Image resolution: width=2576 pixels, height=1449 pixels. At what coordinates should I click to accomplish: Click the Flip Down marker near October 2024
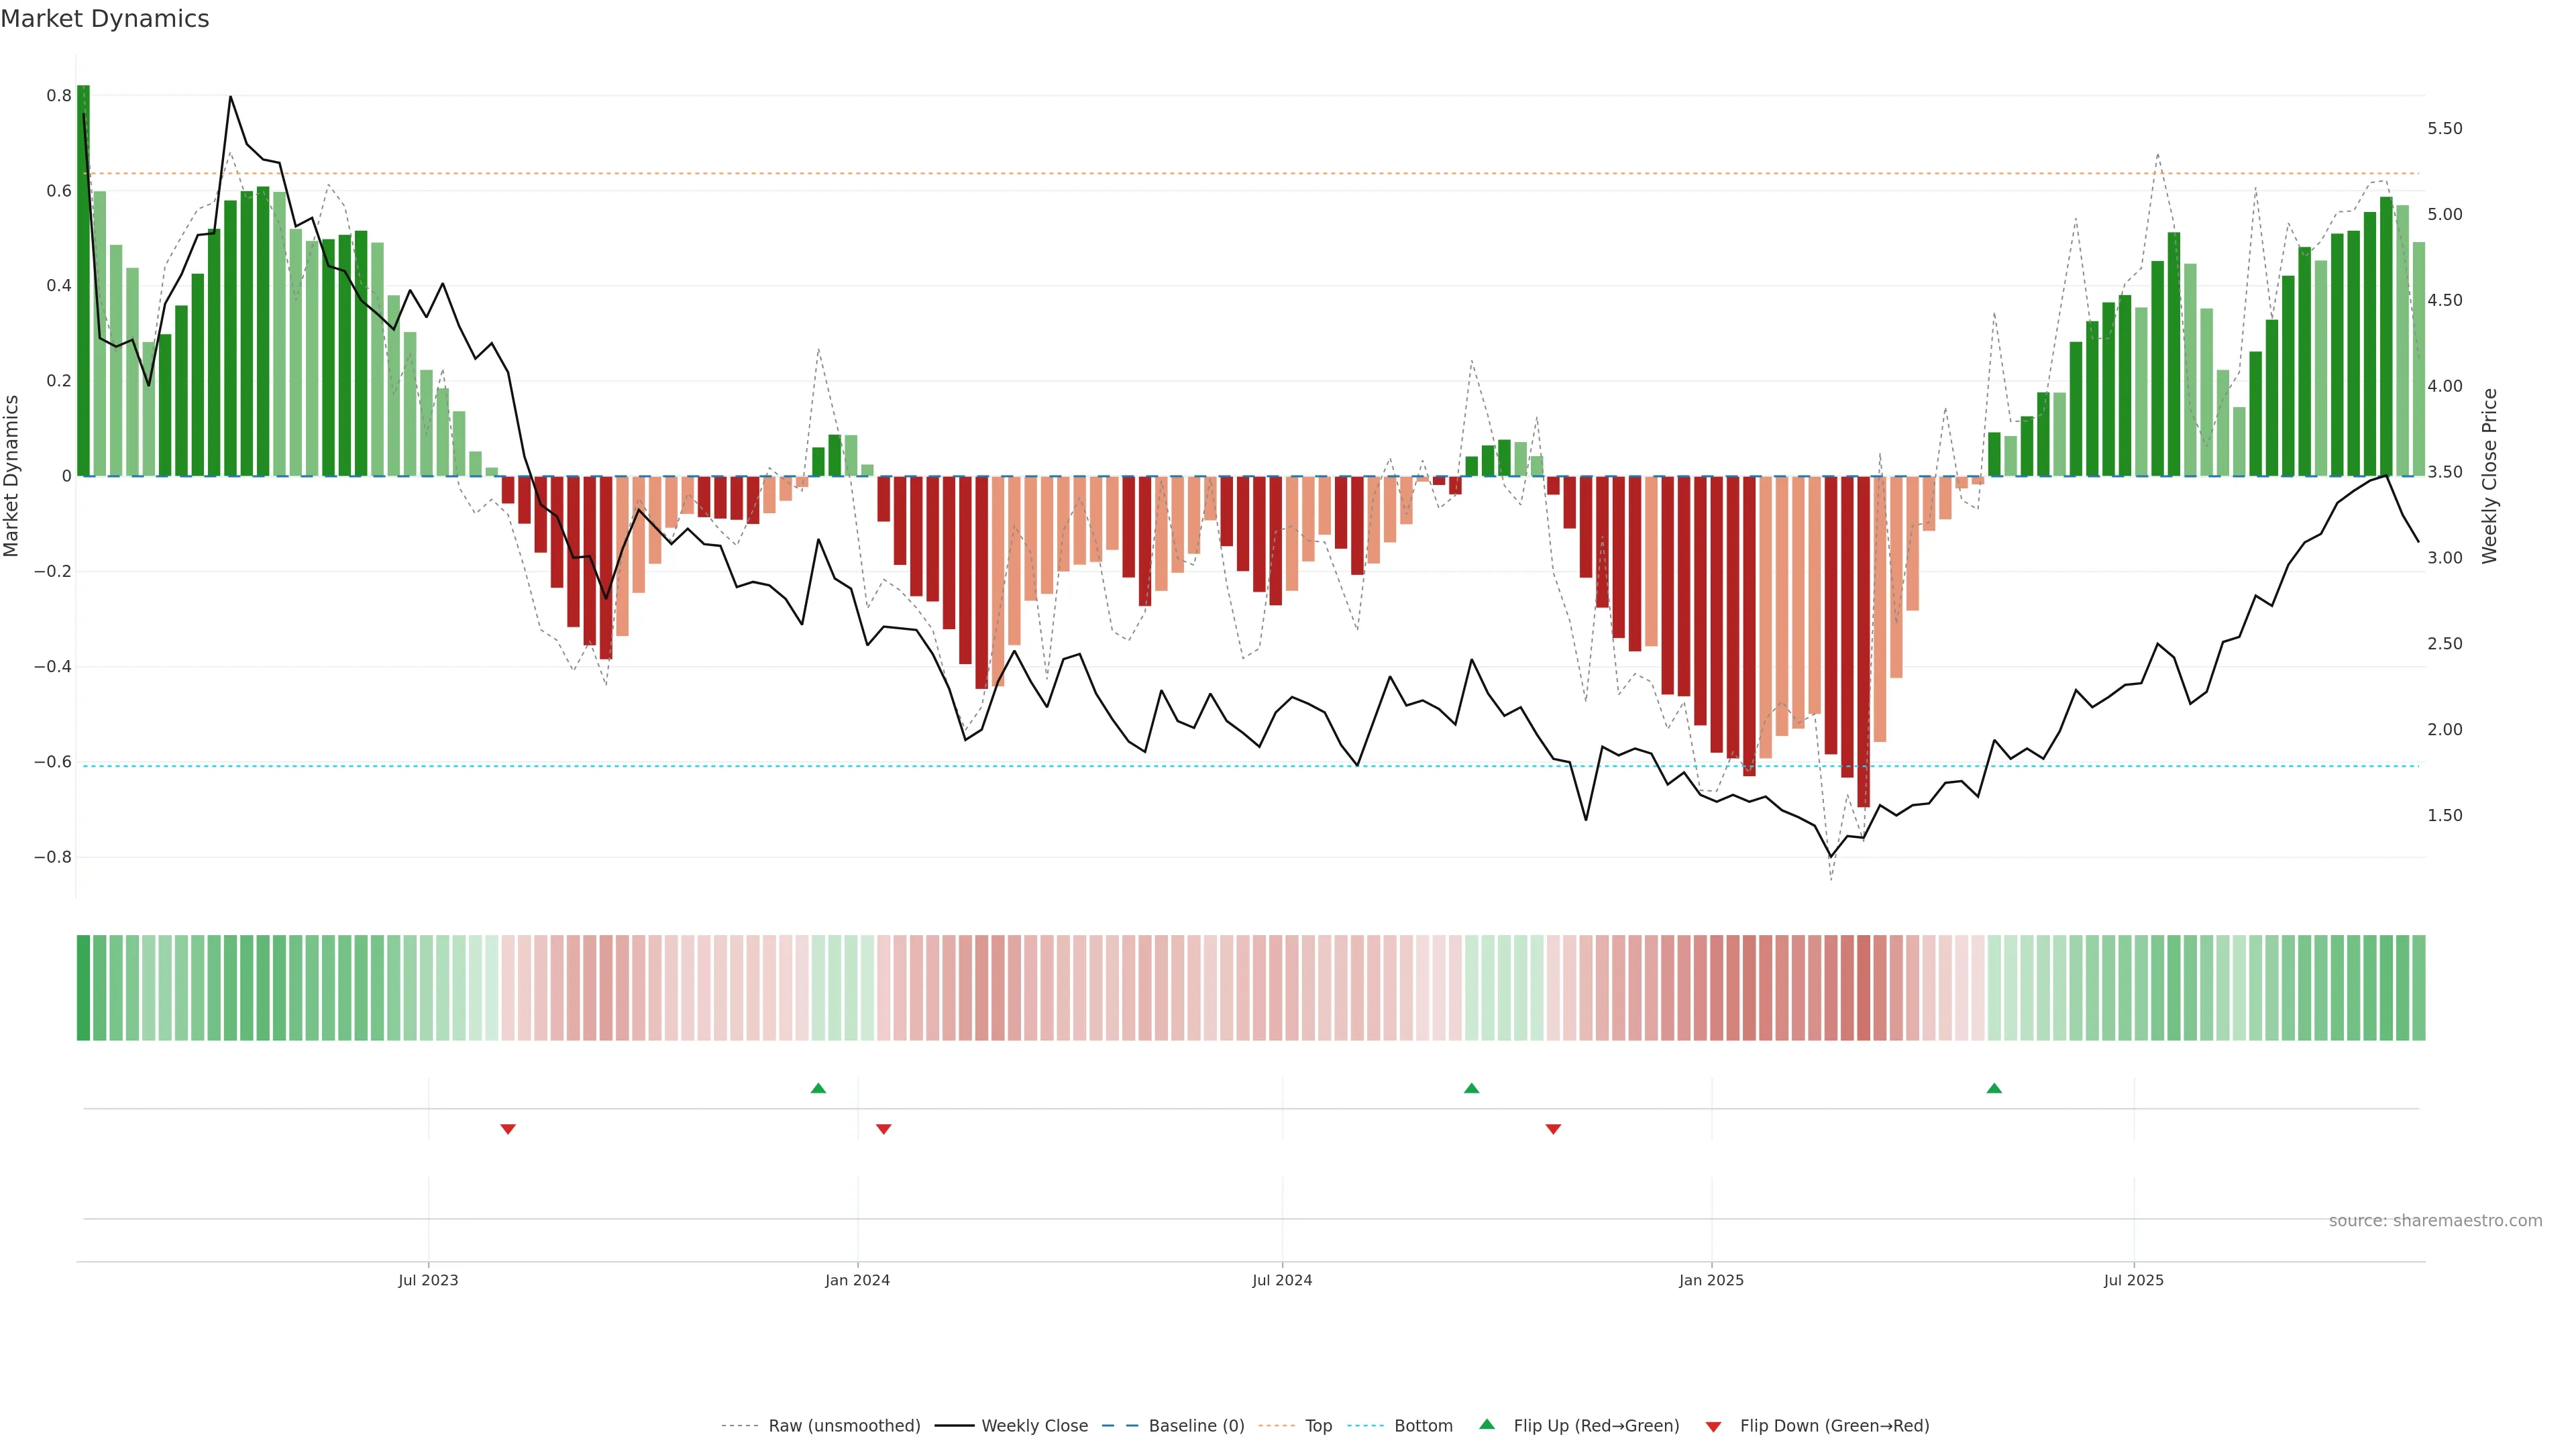coord(1553,1129)
